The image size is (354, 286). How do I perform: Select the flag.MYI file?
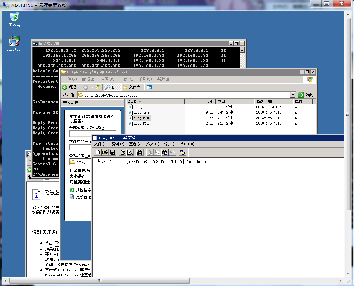[139, 123]
